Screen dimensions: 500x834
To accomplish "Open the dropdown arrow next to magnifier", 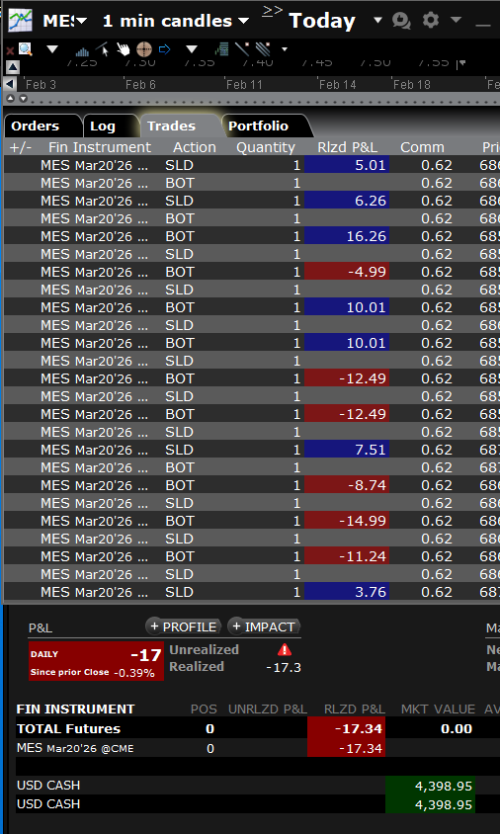I will tap(52, 49).
